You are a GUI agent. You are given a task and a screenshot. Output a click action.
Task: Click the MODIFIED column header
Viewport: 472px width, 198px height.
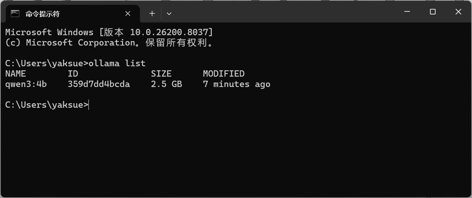point(223,74)
